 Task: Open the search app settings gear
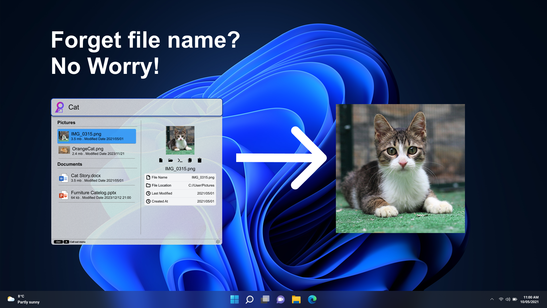click(218, 242)
